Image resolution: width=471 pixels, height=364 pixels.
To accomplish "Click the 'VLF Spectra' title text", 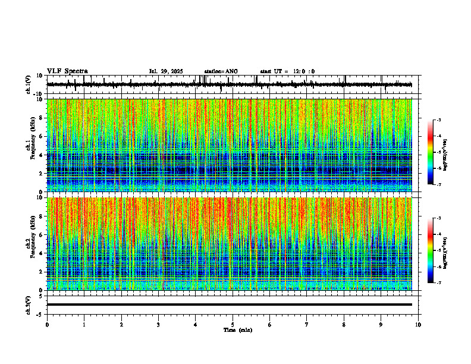I will click(x=67, y=71).
